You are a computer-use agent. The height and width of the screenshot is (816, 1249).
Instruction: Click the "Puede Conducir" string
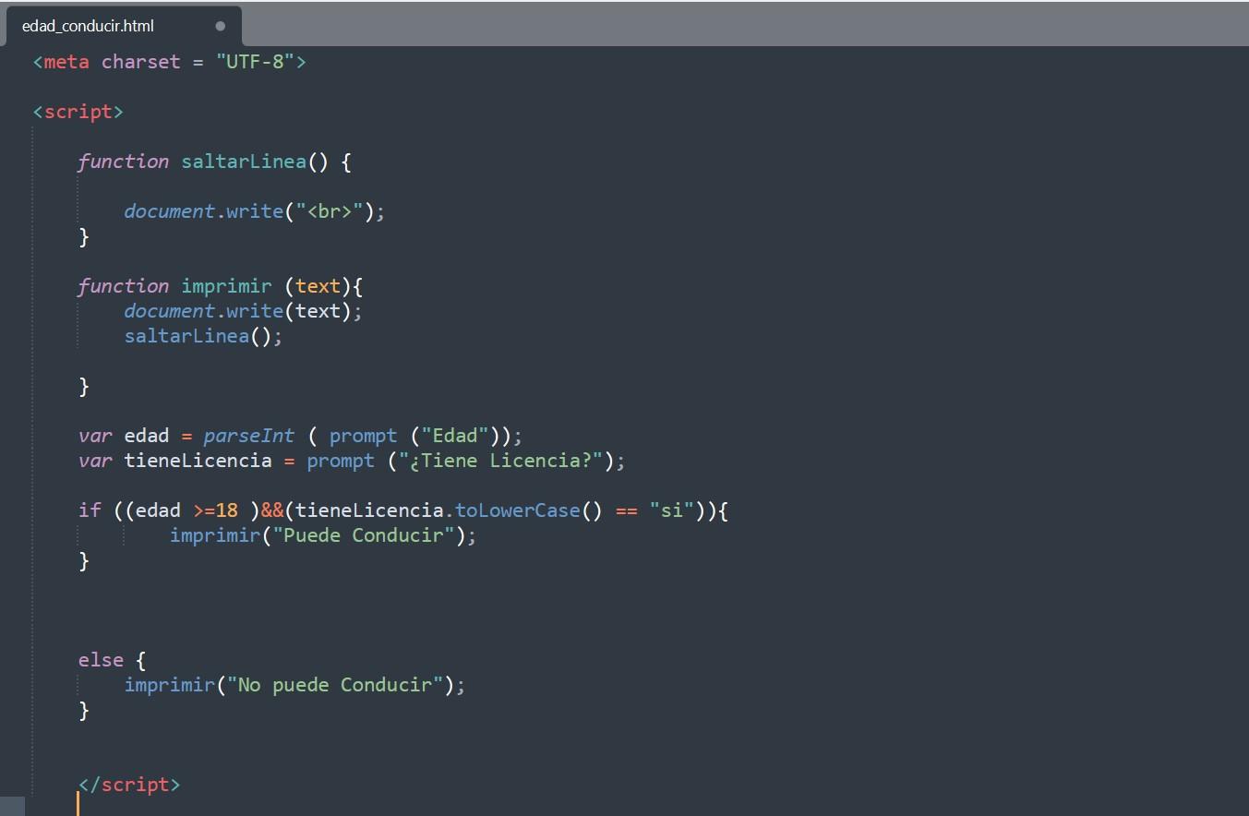tap(364, 535)
